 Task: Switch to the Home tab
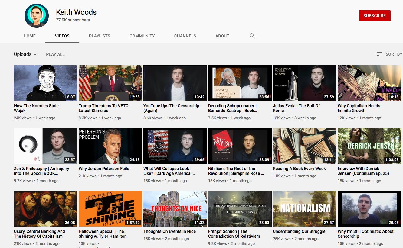click(30, 36)
